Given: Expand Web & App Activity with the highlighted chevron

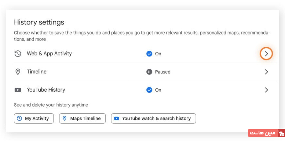Looking at the screenshot, I should tap(266, 54).
